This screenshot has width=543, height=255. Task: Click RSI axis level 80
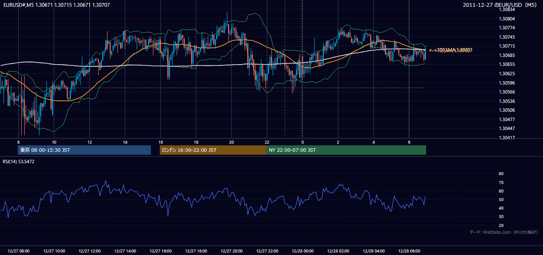click(501, 174)
